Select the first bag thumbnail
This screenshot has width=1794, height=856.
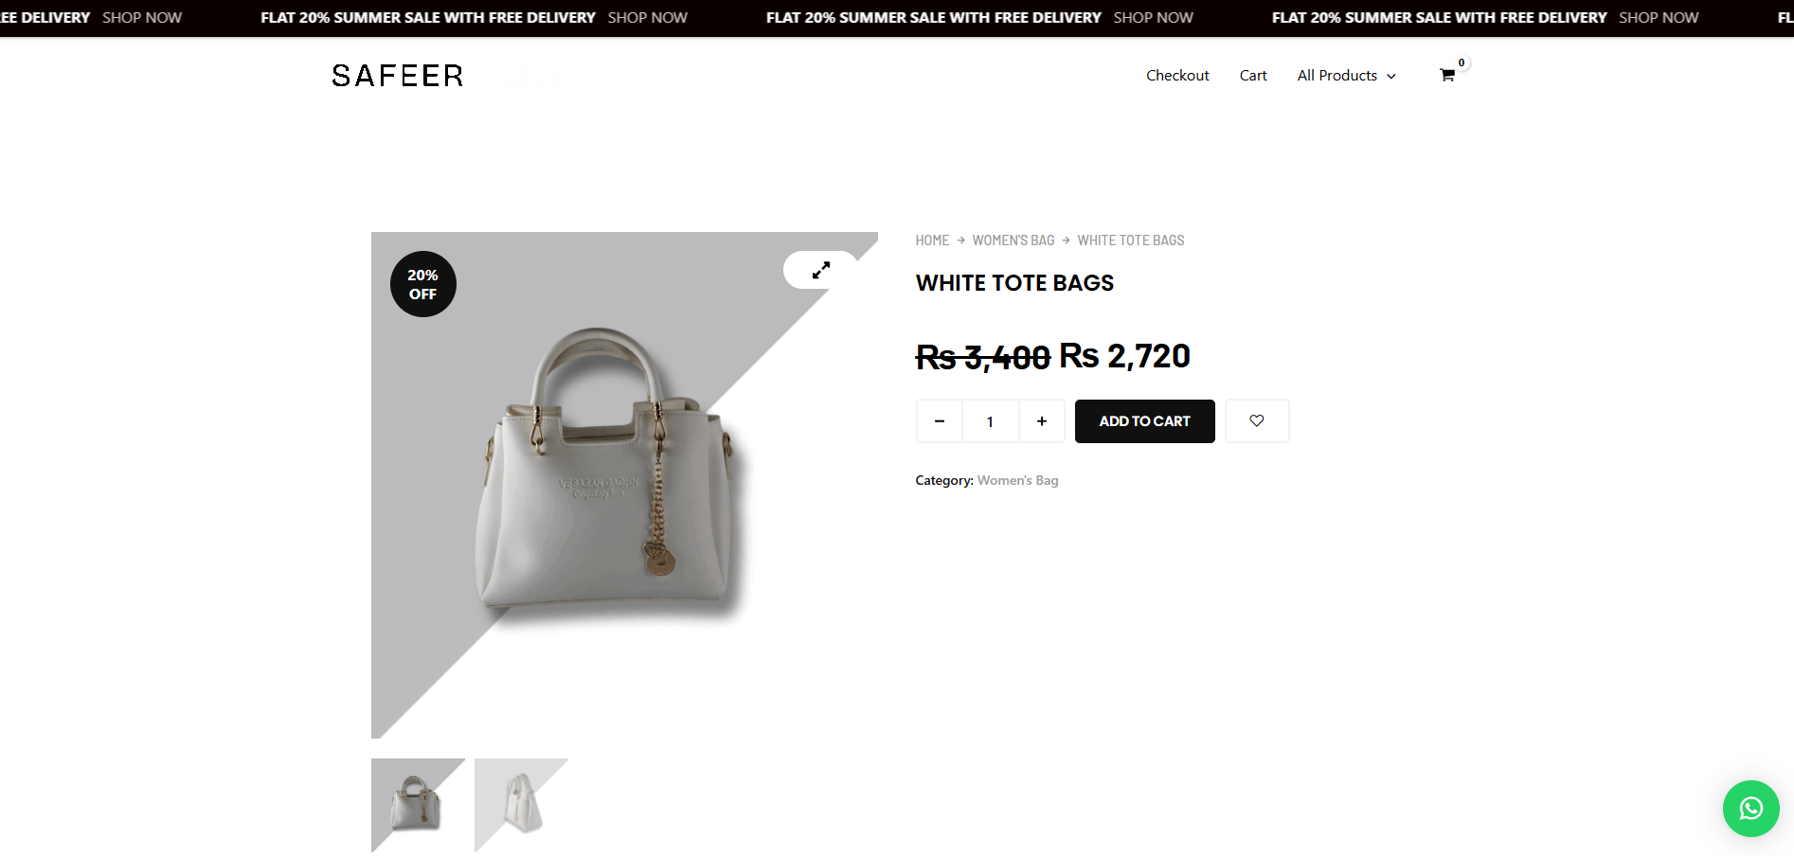click(418, 805)
